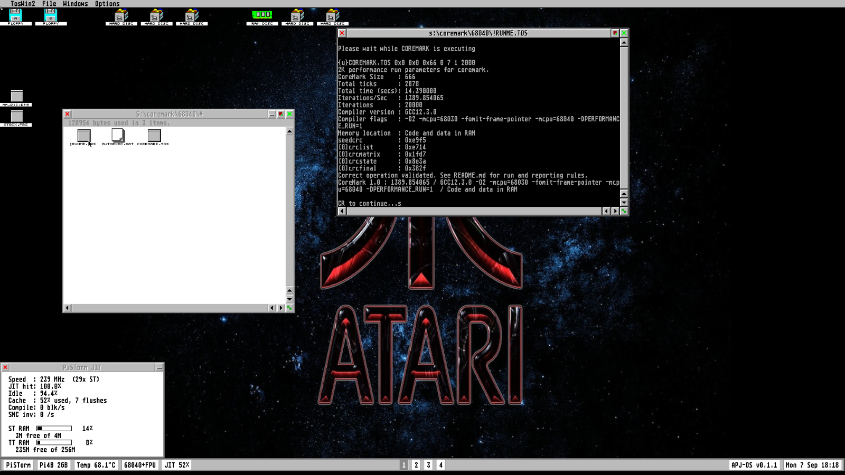Click scroll up arrow at top of file window
845x475 pixels.
pos(289,131)
